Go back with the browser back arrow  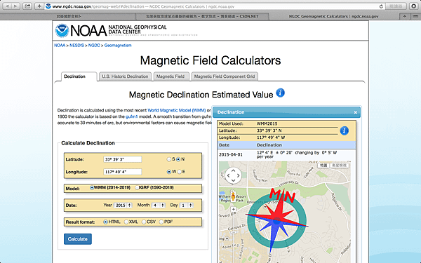[7, 6]
